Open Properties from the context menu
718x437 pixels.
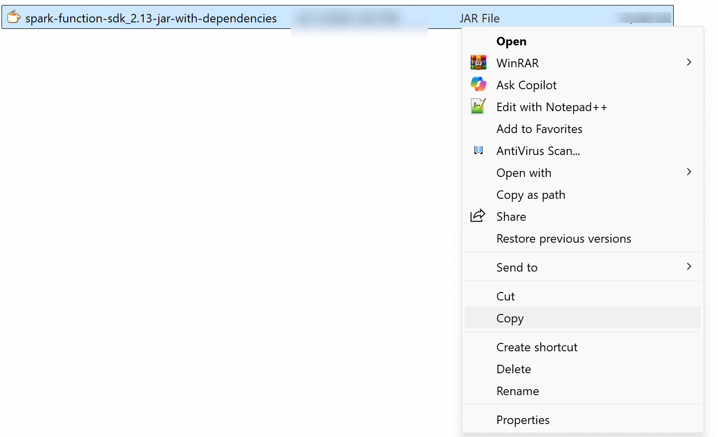point(583,420)
